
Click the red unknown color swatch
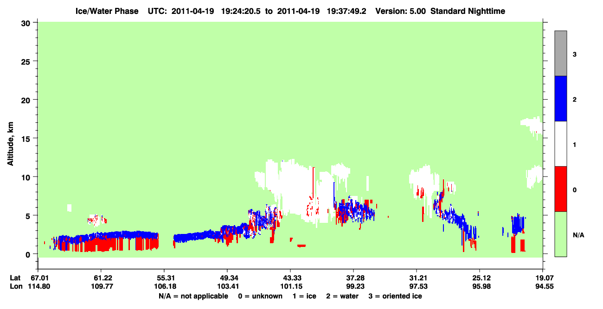coord(561,189)
